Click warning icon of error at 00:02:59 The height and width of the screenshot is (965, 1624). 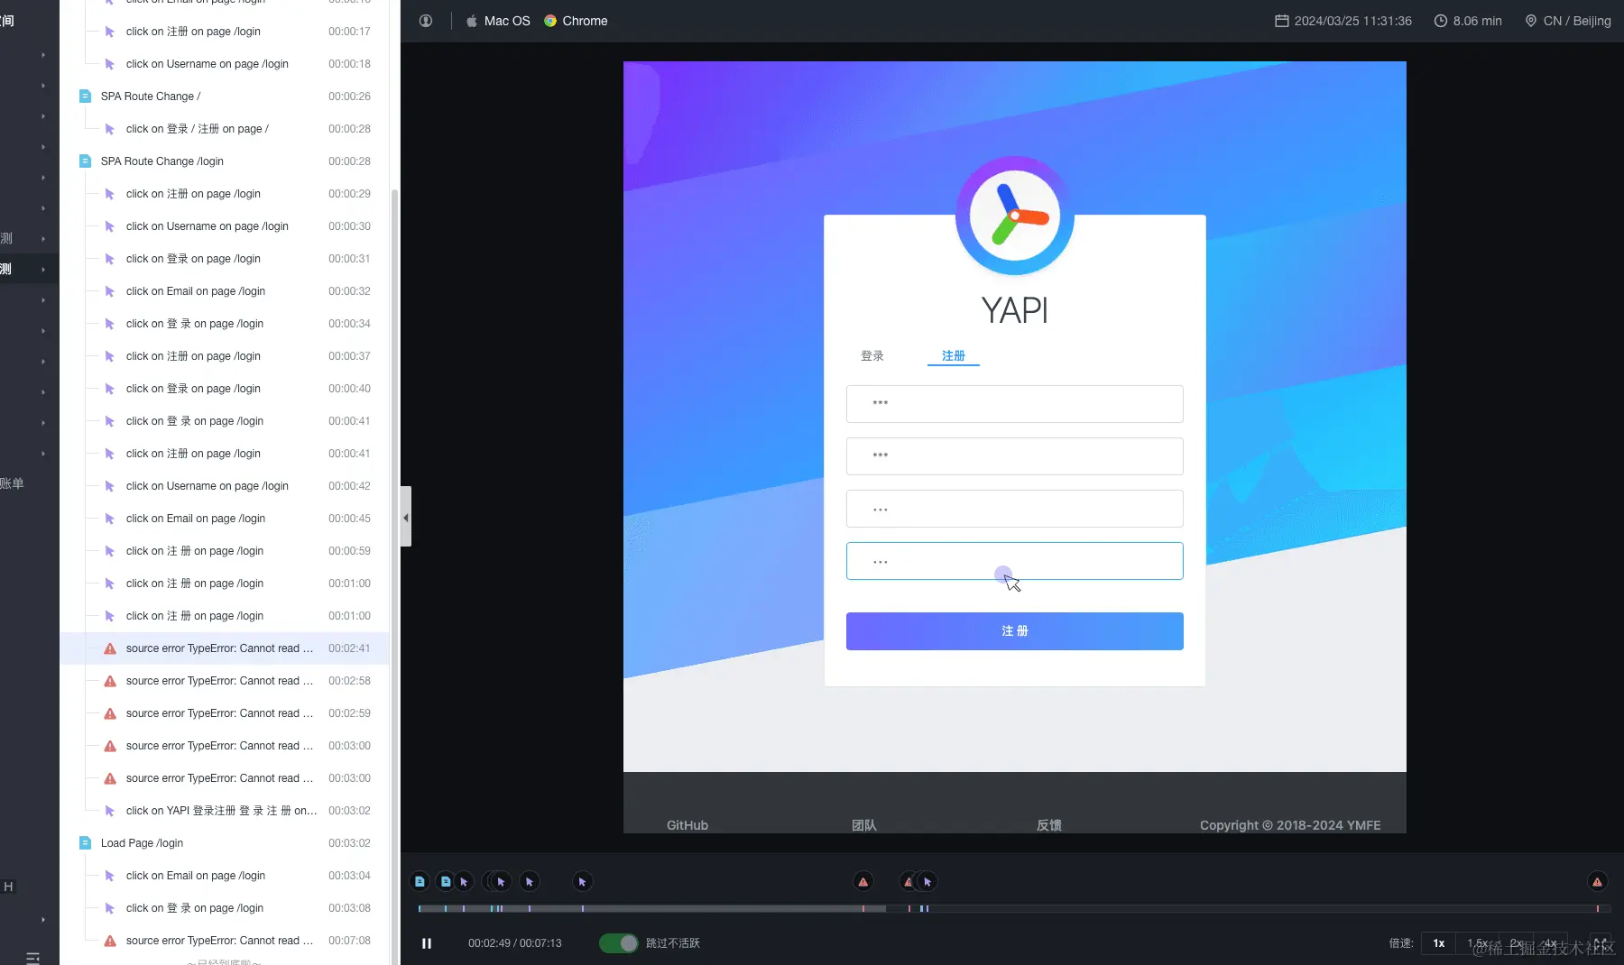pyautogui.click(x=110, y=713)
